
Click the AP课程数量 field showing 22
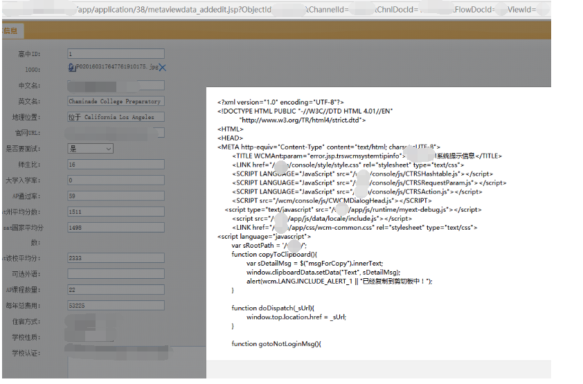point(116,290)
